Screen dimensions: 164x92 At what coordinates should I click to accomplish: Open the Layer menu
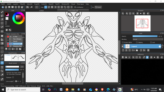pos(16,4)
